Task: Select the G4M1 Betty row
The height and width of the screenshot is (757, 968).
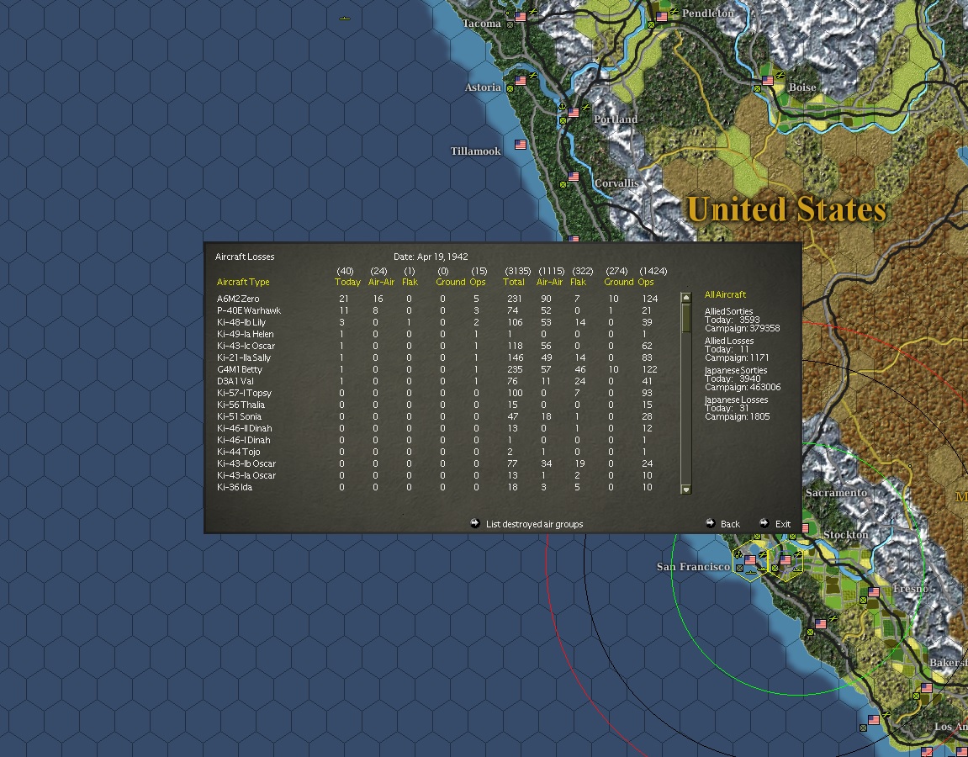Action: (x=438, y=369)
